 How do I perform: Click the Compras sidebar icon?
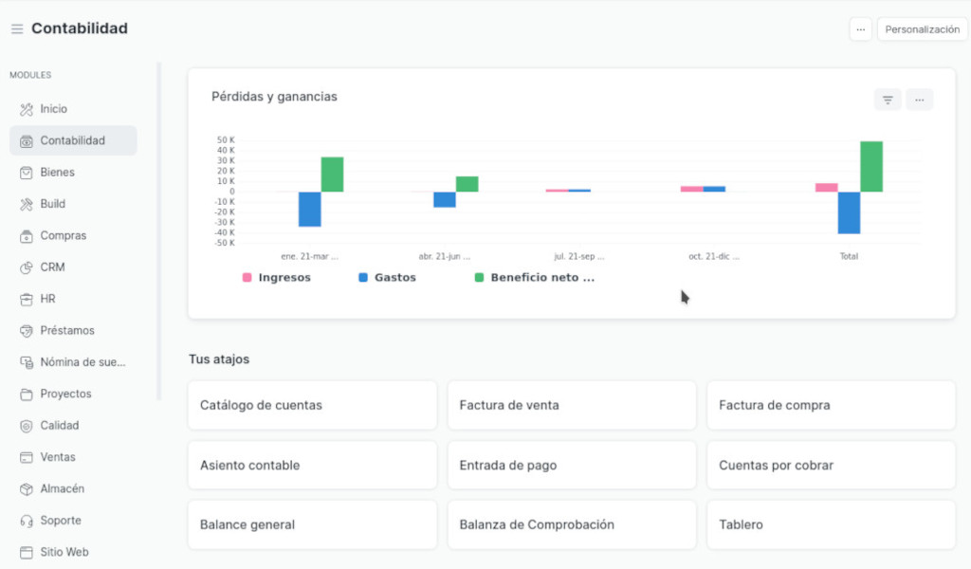click(x=27, y=236)
